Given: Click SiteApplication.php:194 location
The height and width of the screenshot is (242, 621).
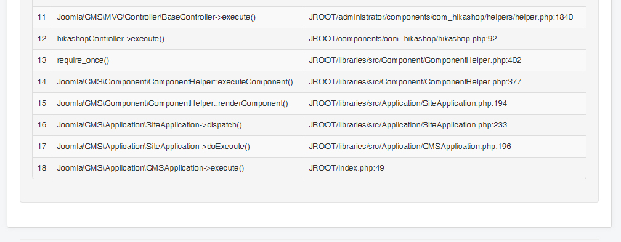Looking at the screenshot, I should coord(408,103).
